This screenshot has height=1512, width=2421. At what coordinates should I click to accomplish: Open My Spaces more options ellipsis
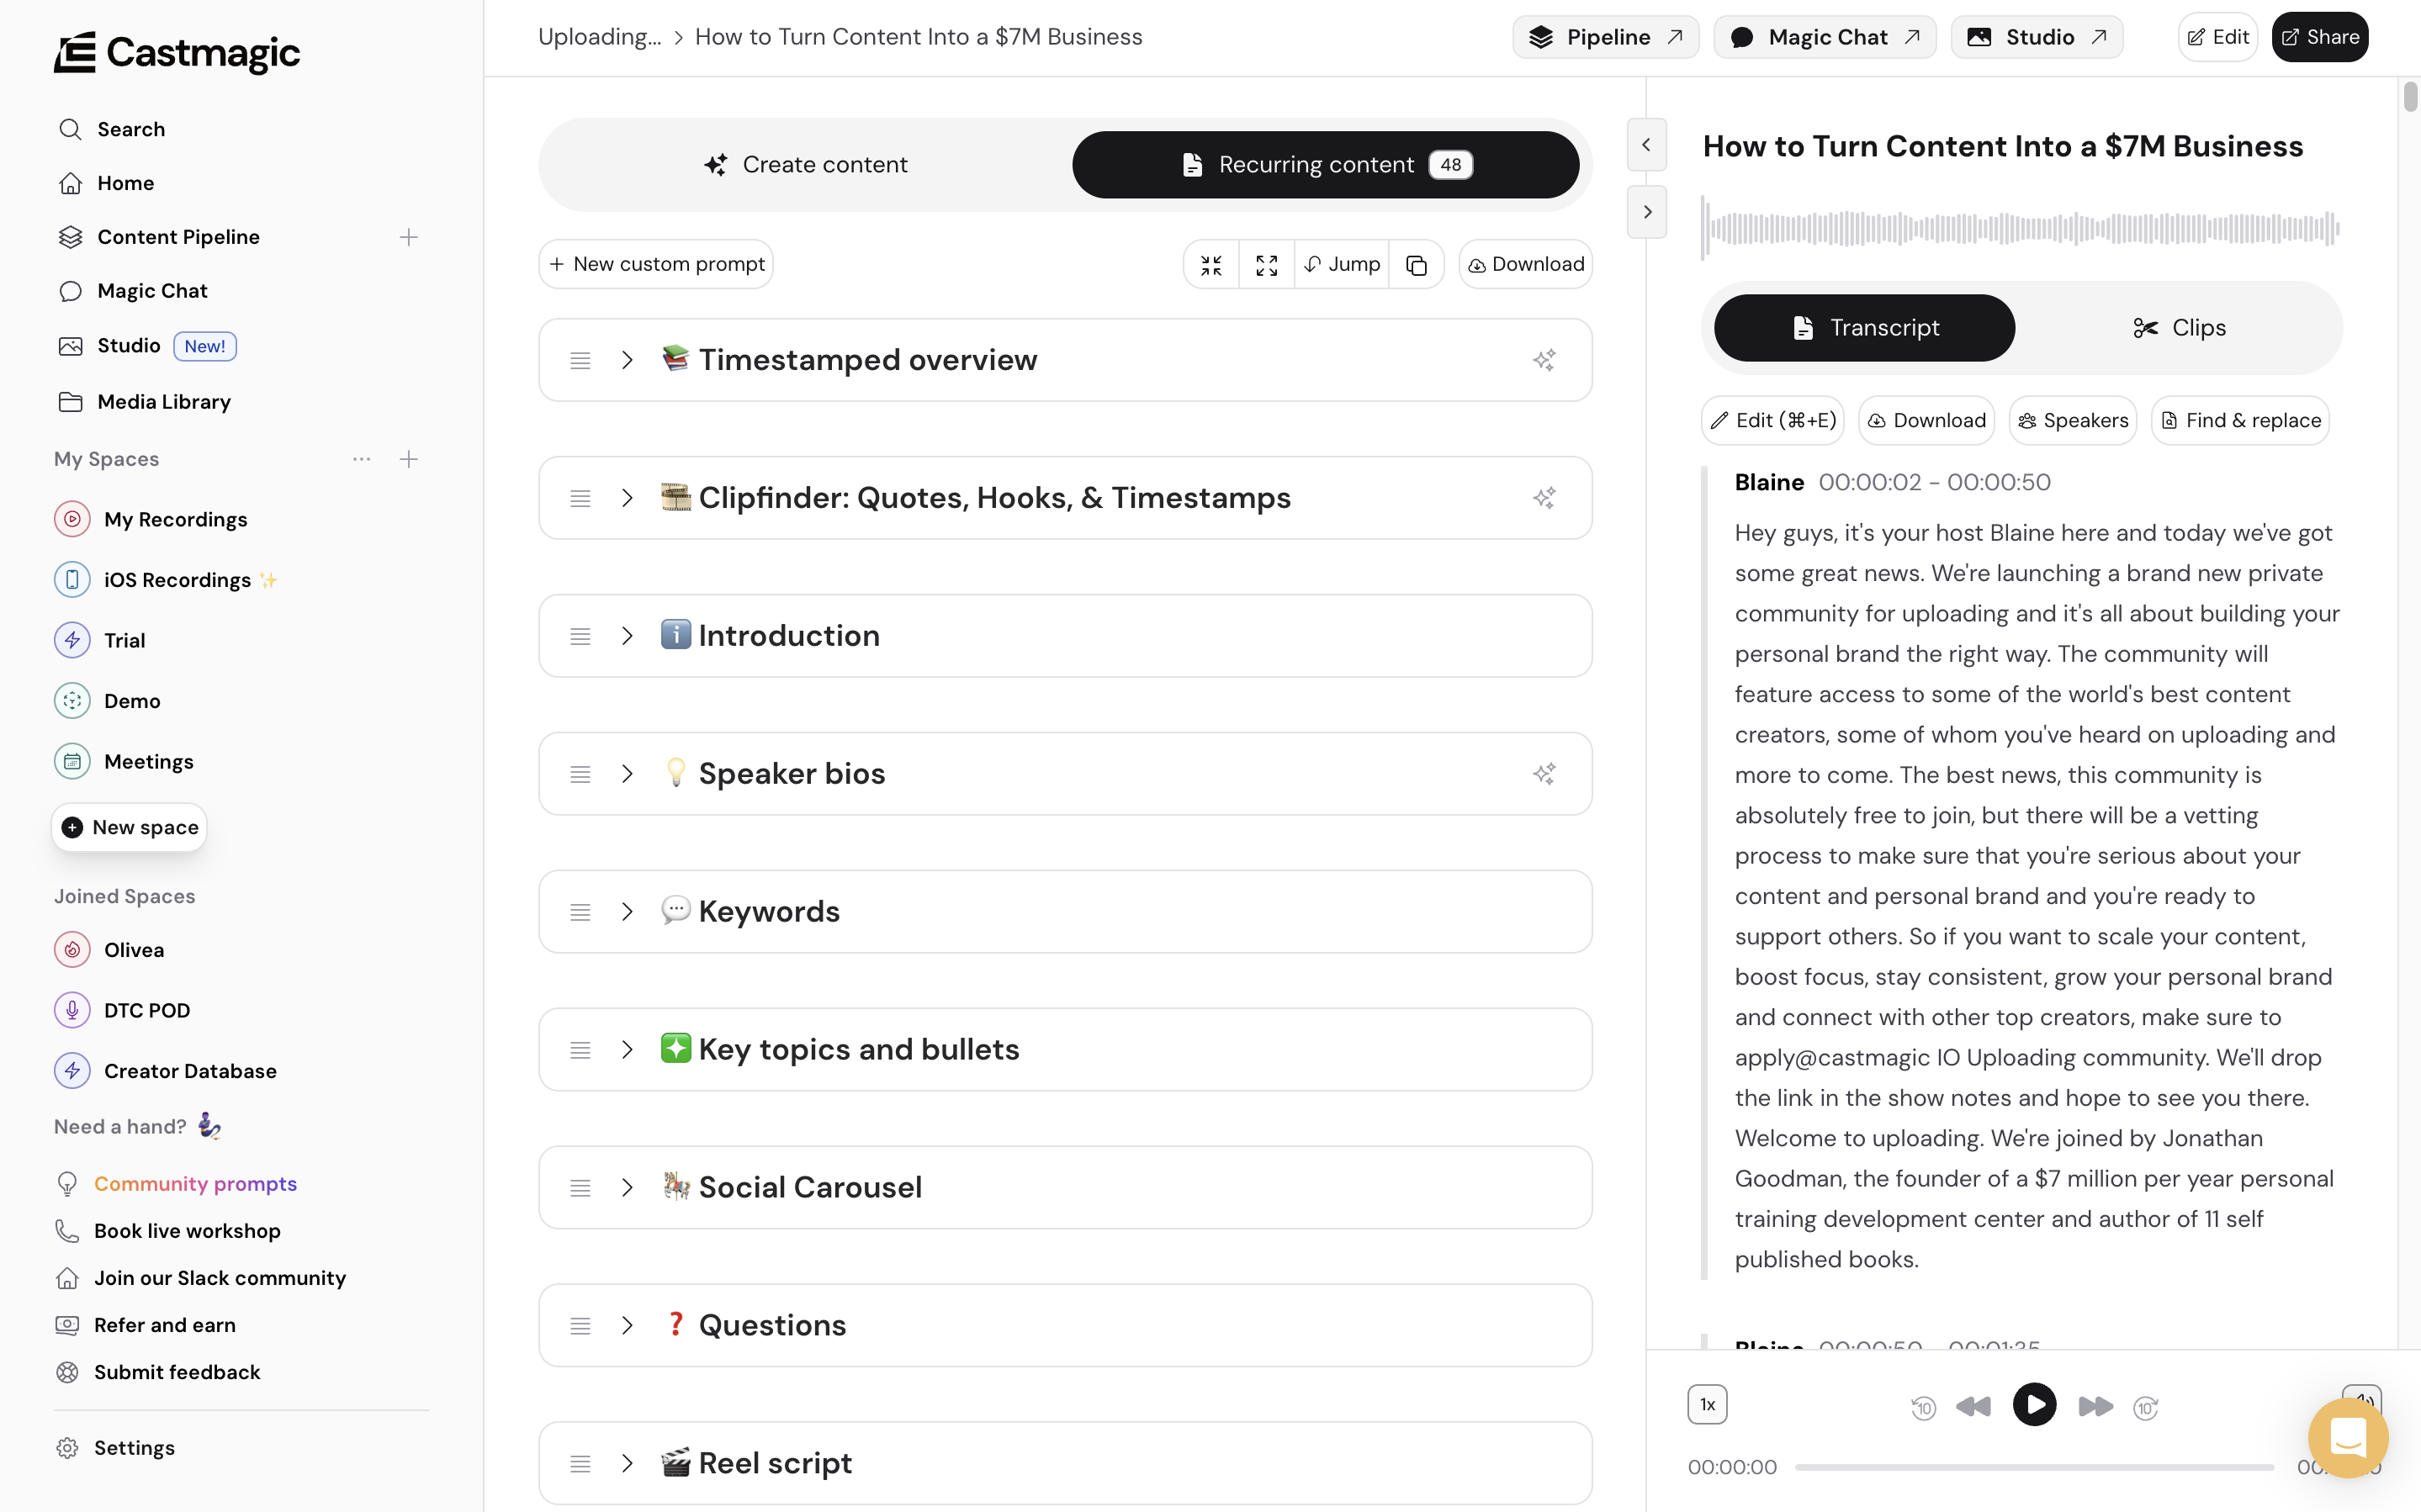tap(362, 459)
